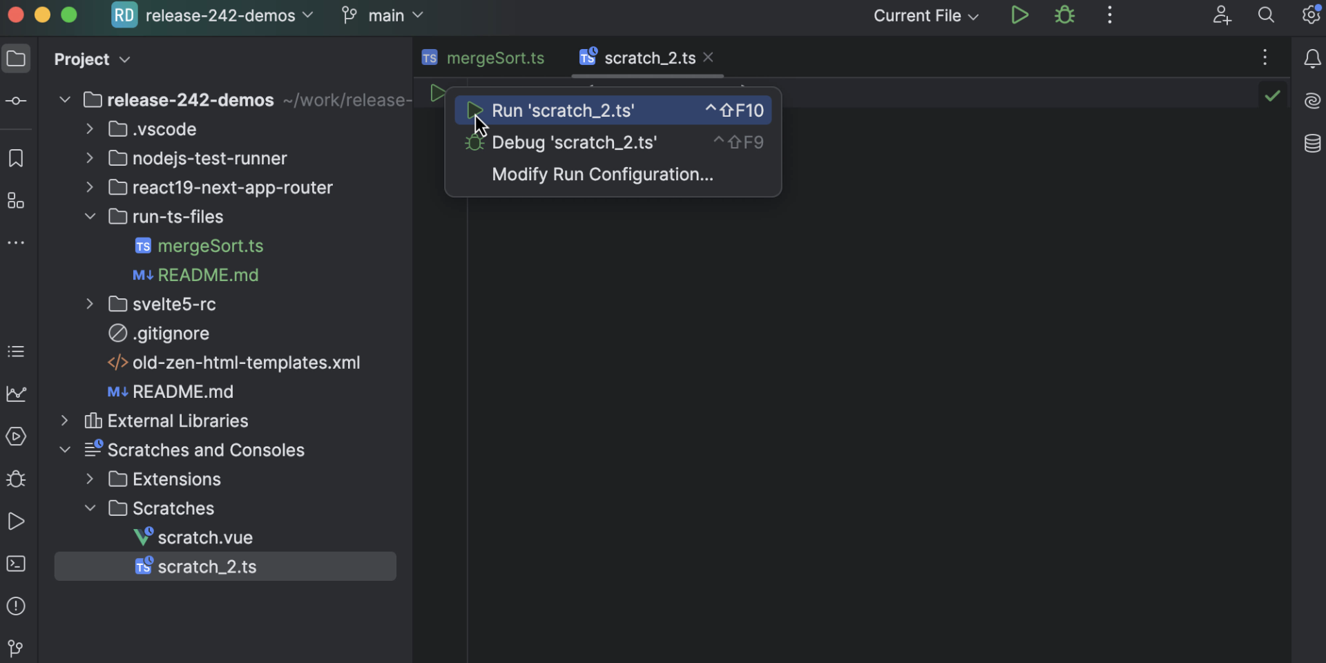Image resolution: width=1326 pixels, height=663 pixels.
Task: Open Notifications bell icon
Action: [1312, 59]
